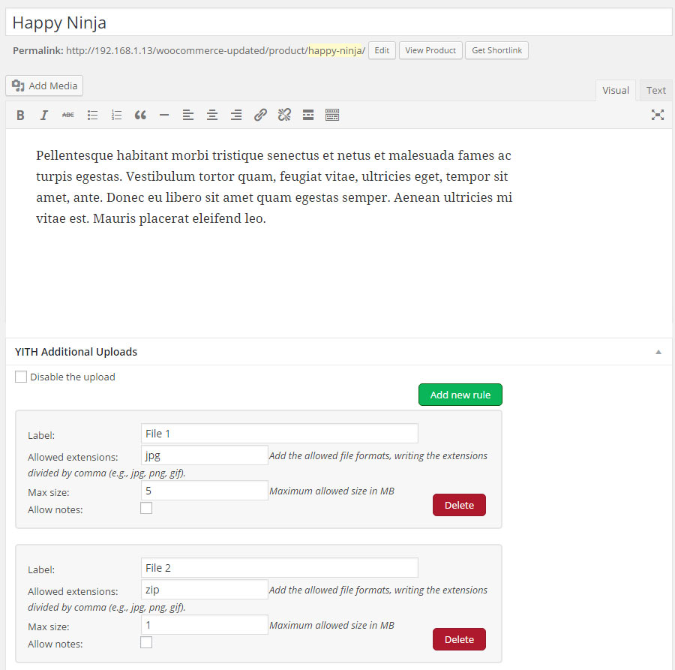This screenshot has height=670, width=675.
Task: Insert a blockquote using the quote icon
Action: (x=140, y=115)
